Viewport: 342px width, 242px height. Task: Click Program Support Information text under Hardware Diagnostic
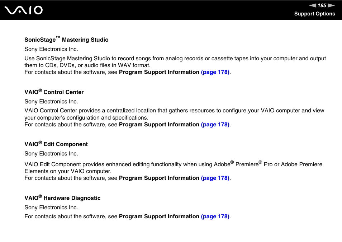tap(159, 217)
